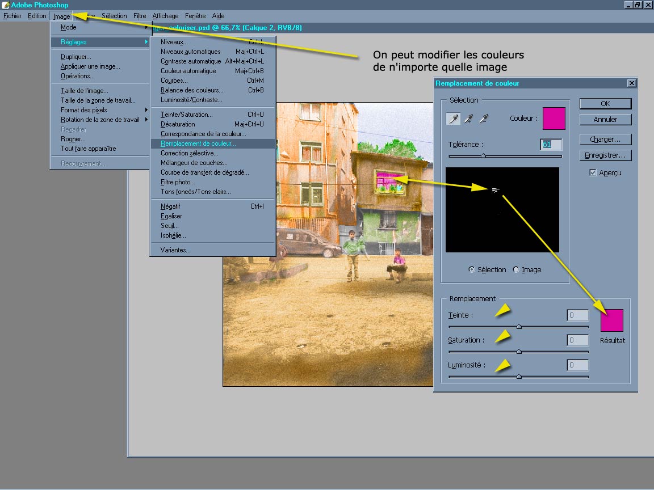Click the Adobe Photoshop title bar icon
The height and width of the screenshot is (490, 654).
coord(6,5)
